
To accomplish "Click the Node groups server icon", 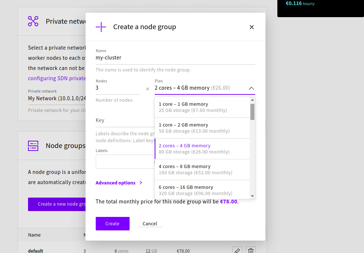I will pos(33,146).
